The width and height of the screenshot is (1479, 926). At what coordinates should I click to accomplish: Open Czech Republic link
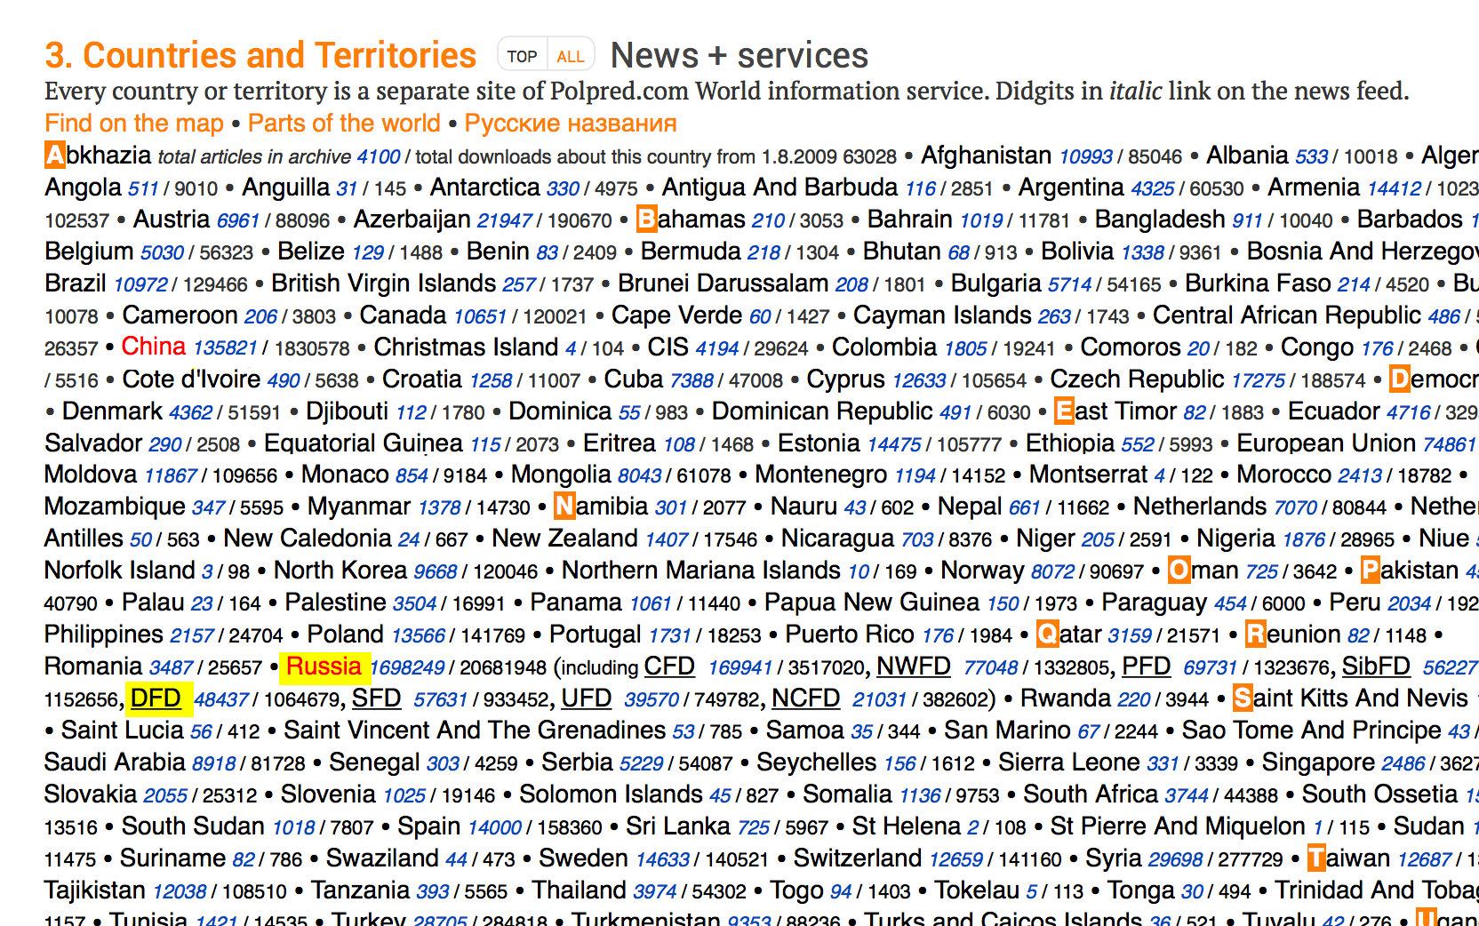click(x=1137, y=379)
